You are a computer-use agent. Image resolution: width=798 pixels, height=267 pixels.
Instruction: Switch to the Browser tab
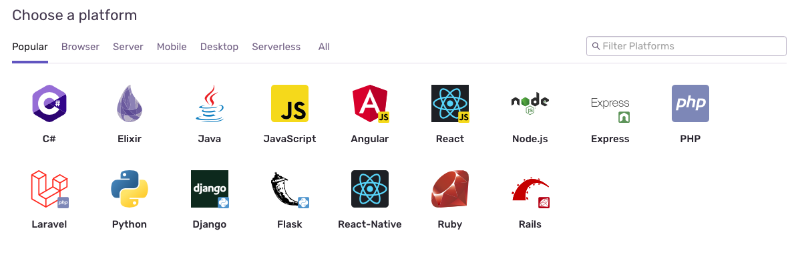[x=80, y=47]
